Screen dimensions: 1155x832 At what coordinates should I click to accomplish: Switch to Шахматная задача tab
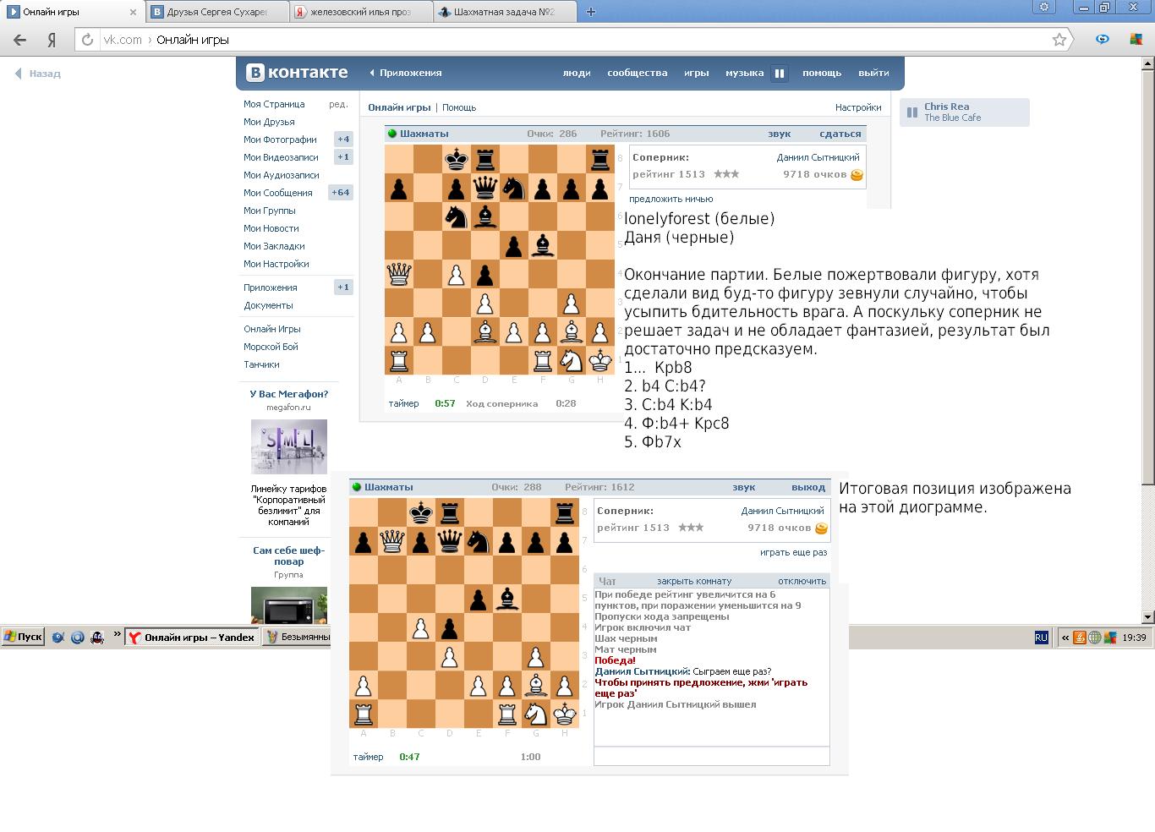[x=504, y=12]
